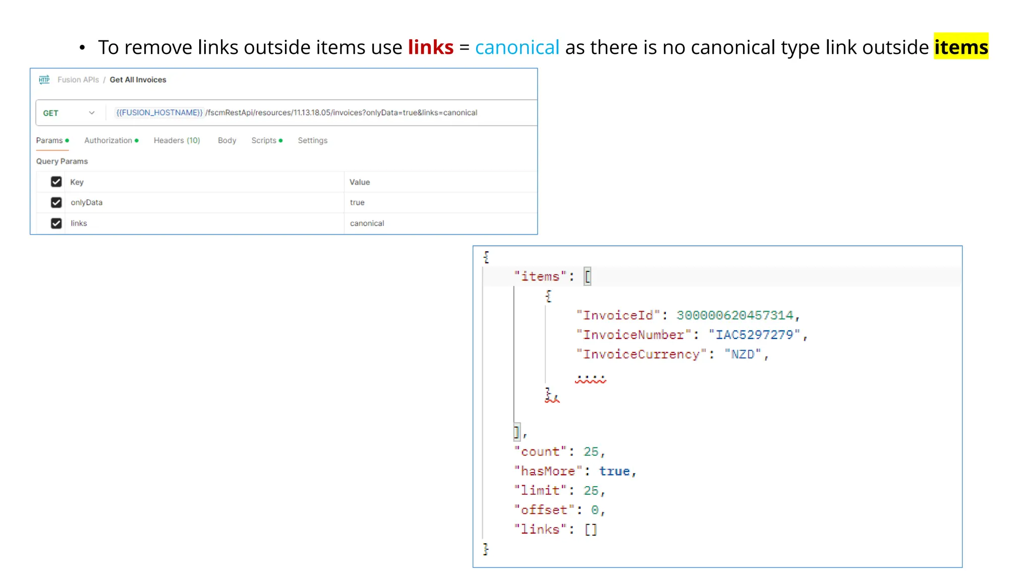
Task: Click the "items" key in the JSON response
Action: pos(540,276)
